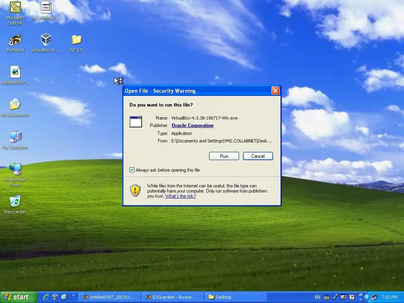Close the Open File - Security Warning dialog
Viewport: 404px width, 303px height.
click(275, 91)
